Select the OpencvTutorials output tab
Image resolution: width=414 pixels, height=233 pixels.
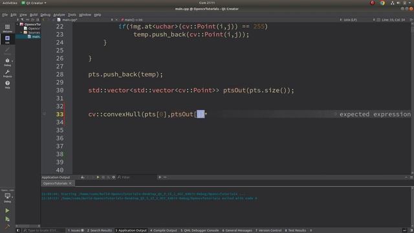pyautogui.click(x=55, y=183)
